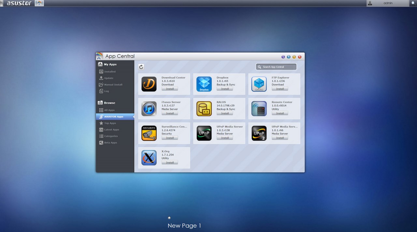417x232 pixels.
Task: Click the version text 14.0.1798.r29
Action: point(225,106)
